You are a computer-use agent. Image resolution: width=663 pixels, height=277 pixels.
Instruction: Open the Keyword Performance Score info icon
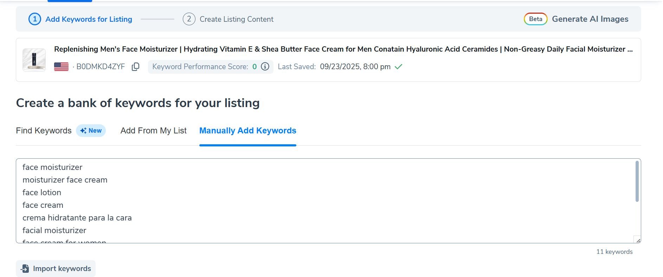(x=265, y=66)
